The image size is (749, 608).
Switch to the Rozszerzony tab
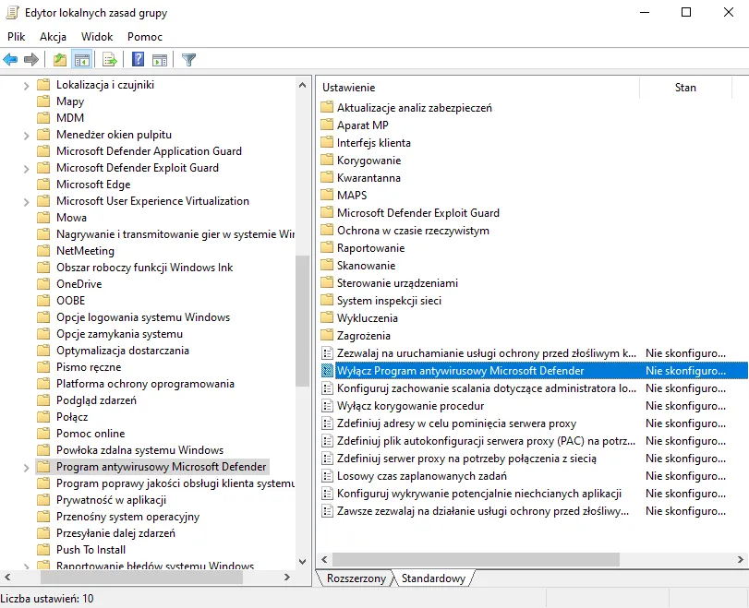coord(356,578)
